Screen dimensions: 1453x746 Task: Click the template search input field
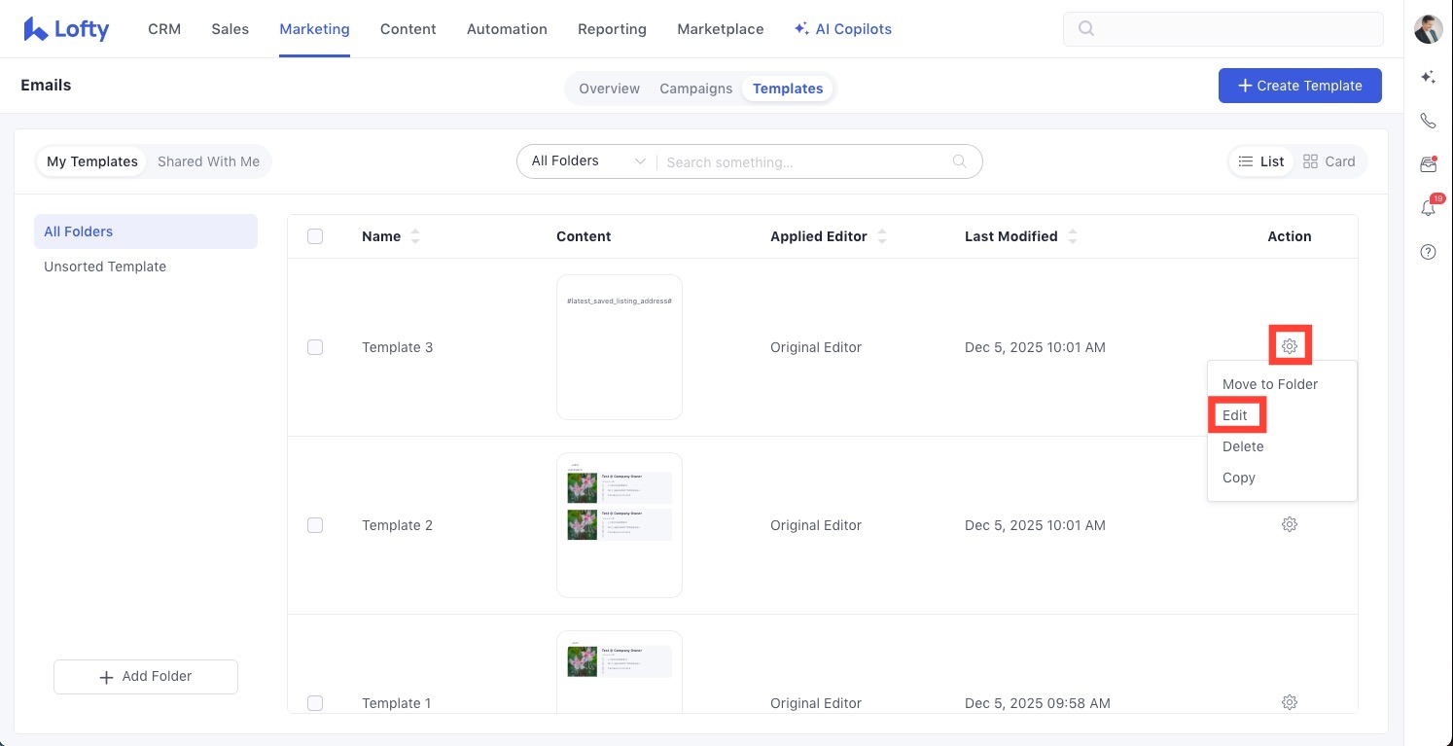(805, 162)
